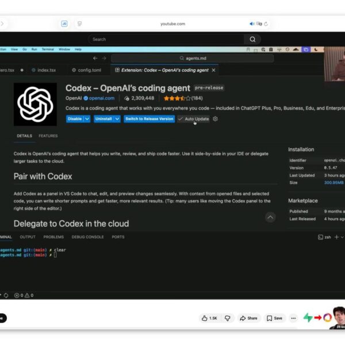The width and height of the screenshot is (345, 345).
Task: Add a new terminal with plus icon
Action: pyautogui.click(x=336, y=237)
